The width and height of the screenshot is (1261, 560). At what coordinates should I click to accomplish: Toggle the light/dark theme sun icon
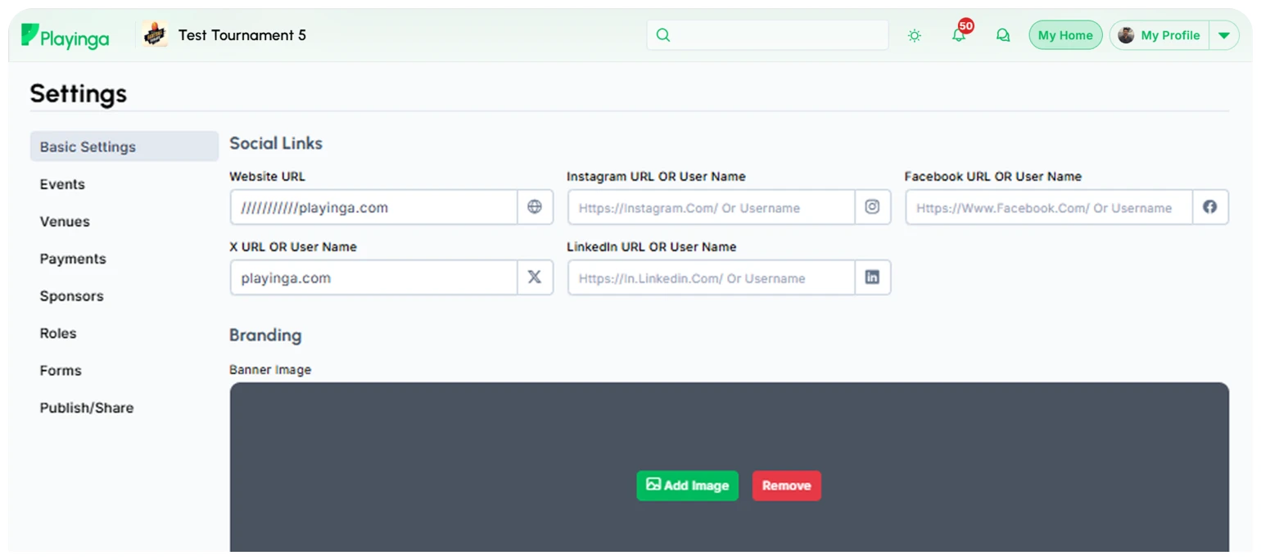tap(915, 35)
